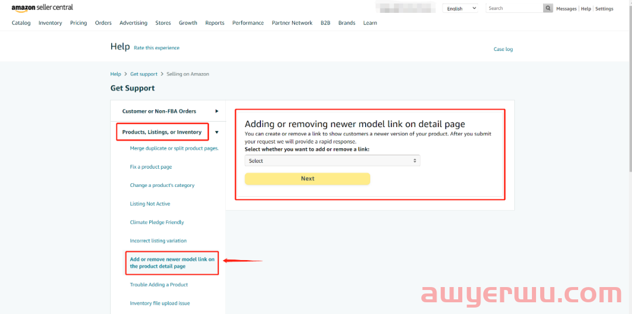
Task: Select Climate Pledge Friendly option
Action: coord(157,223)
